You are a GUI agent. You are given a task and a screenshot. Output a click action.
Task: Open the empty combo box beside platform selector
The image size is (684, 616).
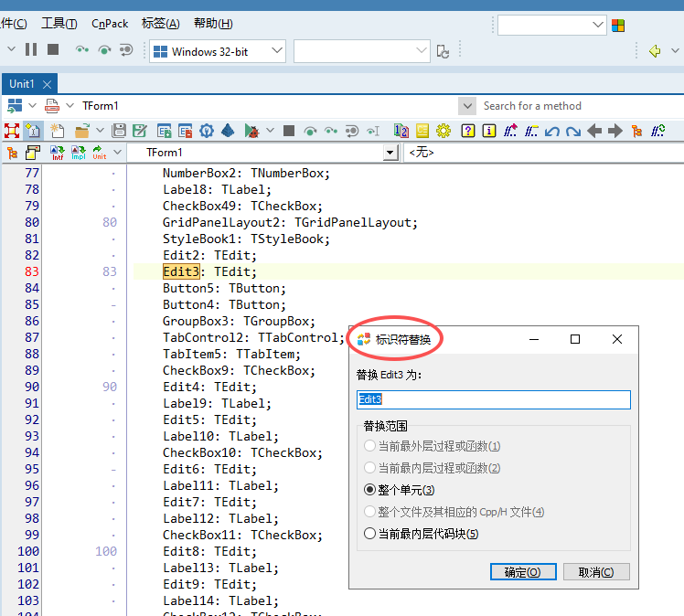click(x=361, y=51)
